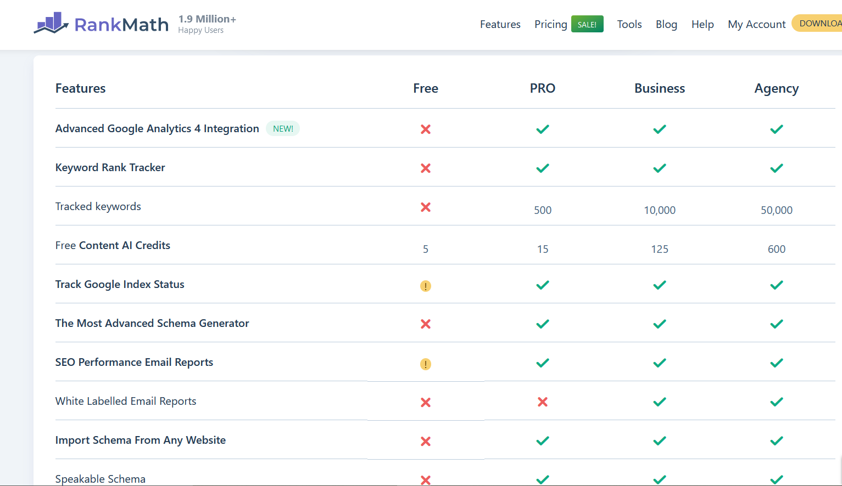Click the 15 AI credits value under PRO
This screenshot has height=486, width=842.
point(543,249)
